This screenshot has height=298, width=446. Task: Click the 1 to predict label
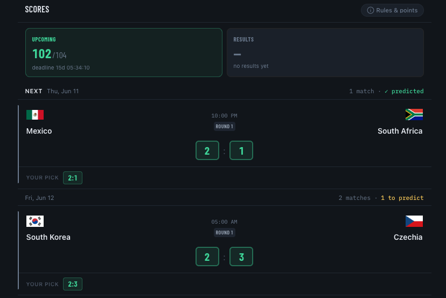[402, 198]
